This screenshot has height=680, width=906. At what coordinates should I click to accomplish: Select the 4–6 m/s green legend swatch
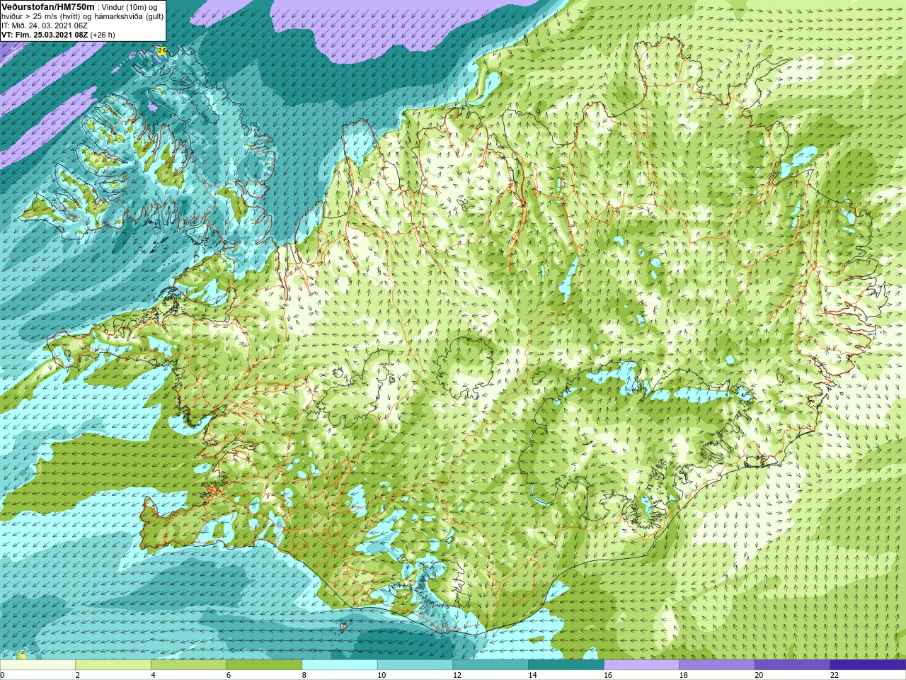point(189,665)
